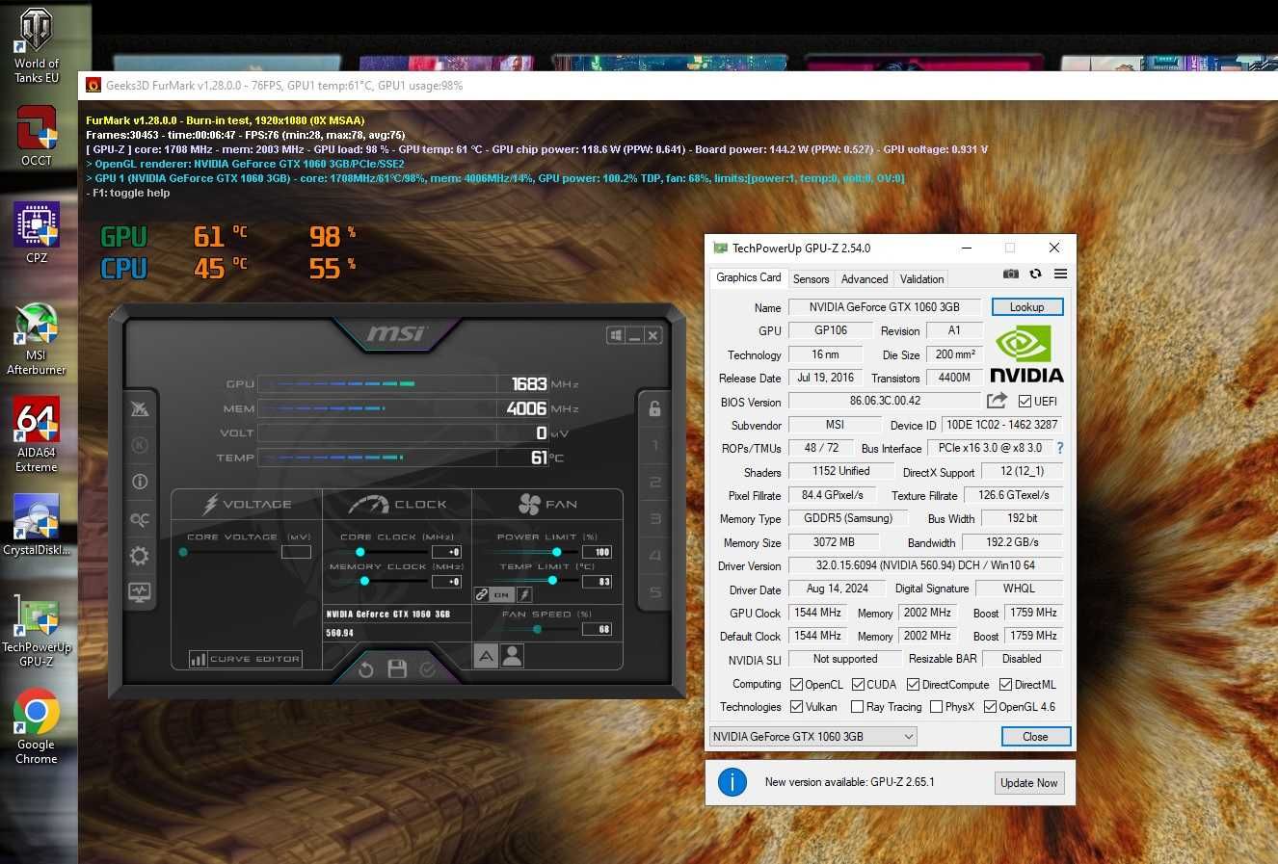Open Google Chrome desktop shortcut
This screenshot has height=864, width=1278.
pos(36,726)
